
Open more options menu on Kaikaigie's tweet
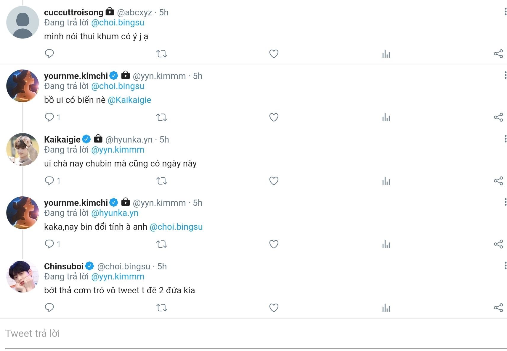point(505,139)
